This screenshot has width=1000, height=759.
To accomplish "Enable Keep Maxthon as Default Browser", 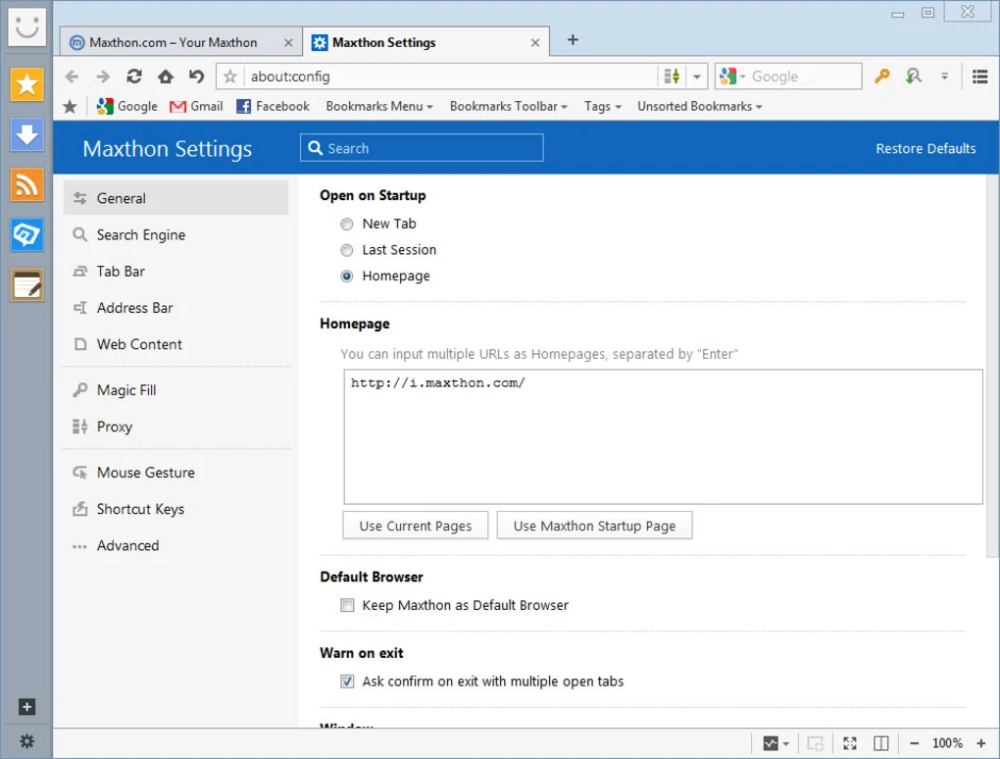I will click(347, 605).
